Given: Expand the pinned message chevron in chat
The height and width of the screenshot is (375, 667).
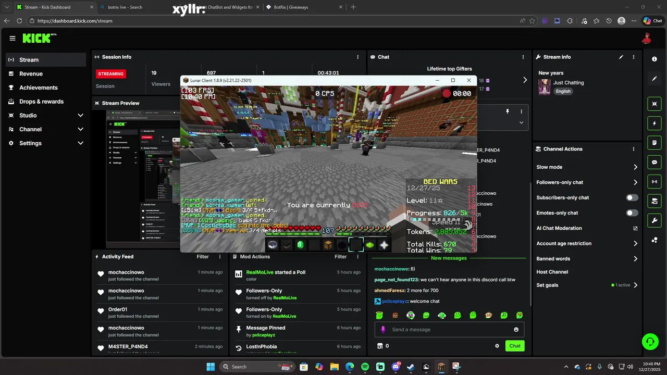Looking at the screenshot, I should pyautogui.click(x=521, y=123).
